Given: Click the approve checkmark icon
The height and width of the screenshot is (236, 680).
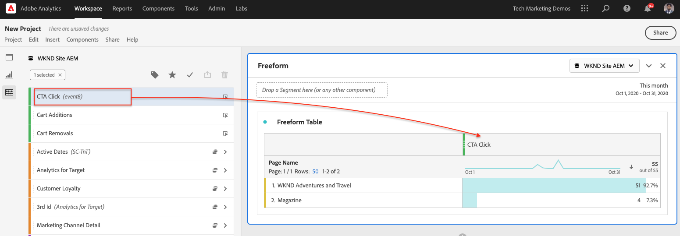Looking at the screenshot, I should (190, 75).
